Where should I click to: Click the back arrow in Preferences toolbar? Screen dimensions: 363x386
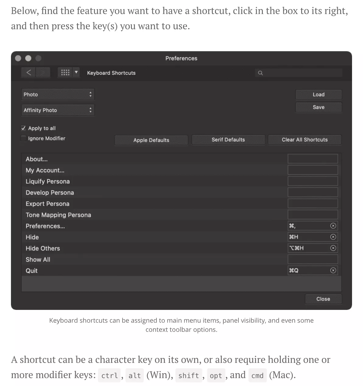click(29, 72)
